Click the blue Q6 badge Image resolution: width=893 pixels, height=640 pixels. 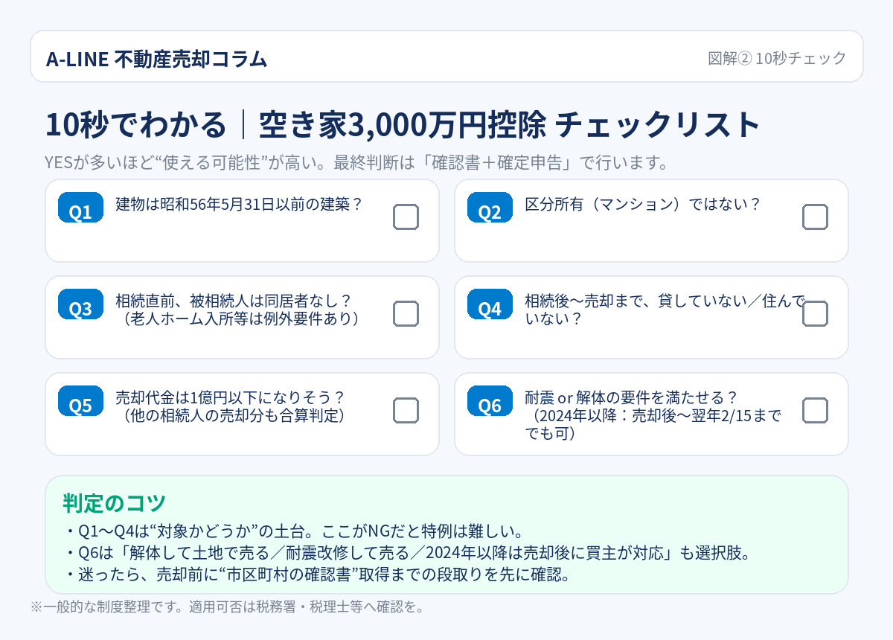pos(490,402)
